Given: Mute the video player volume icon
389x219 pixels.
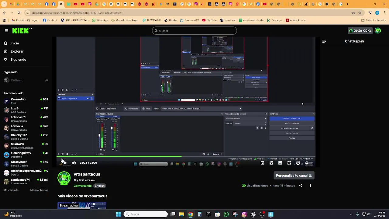Looking at the screenshot, I should point(74,163).
